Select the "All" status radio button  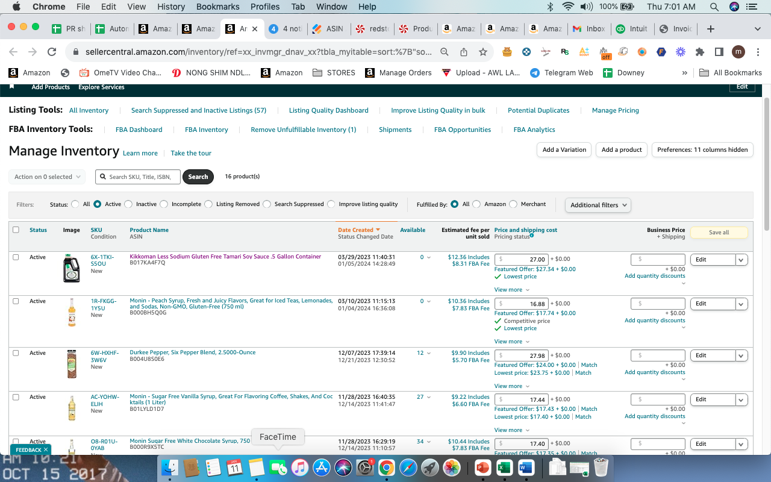pyautogui.click(x=75, y=204)
